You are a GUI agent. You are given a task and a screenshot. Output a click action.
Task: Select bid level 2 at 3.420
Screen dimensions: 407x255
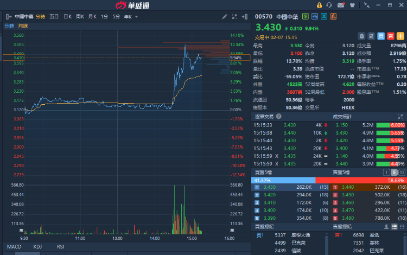pyautogui.click(x=290, y=195)
